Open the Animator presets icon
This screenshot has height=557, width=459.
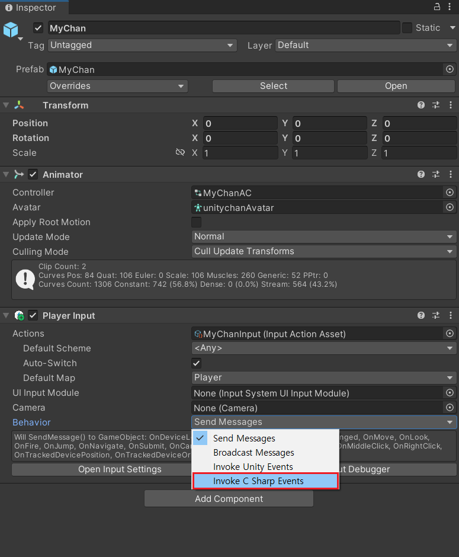pos(436,174)
